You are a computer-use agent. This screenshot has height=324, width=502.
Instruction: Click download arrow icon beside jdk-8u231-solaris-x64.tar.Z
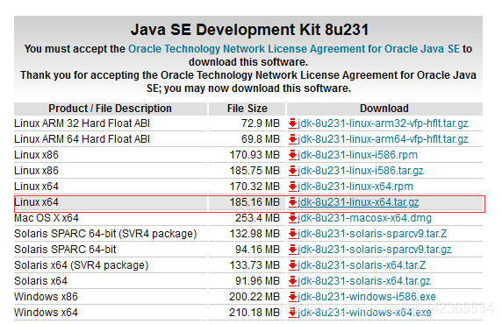292,265
